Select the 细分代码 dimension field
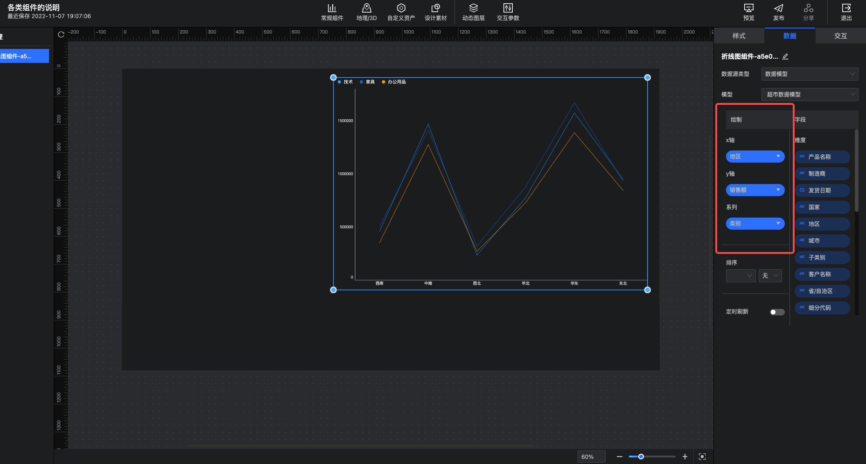Viewport: 866px width, 464px height. coord(822,308)
